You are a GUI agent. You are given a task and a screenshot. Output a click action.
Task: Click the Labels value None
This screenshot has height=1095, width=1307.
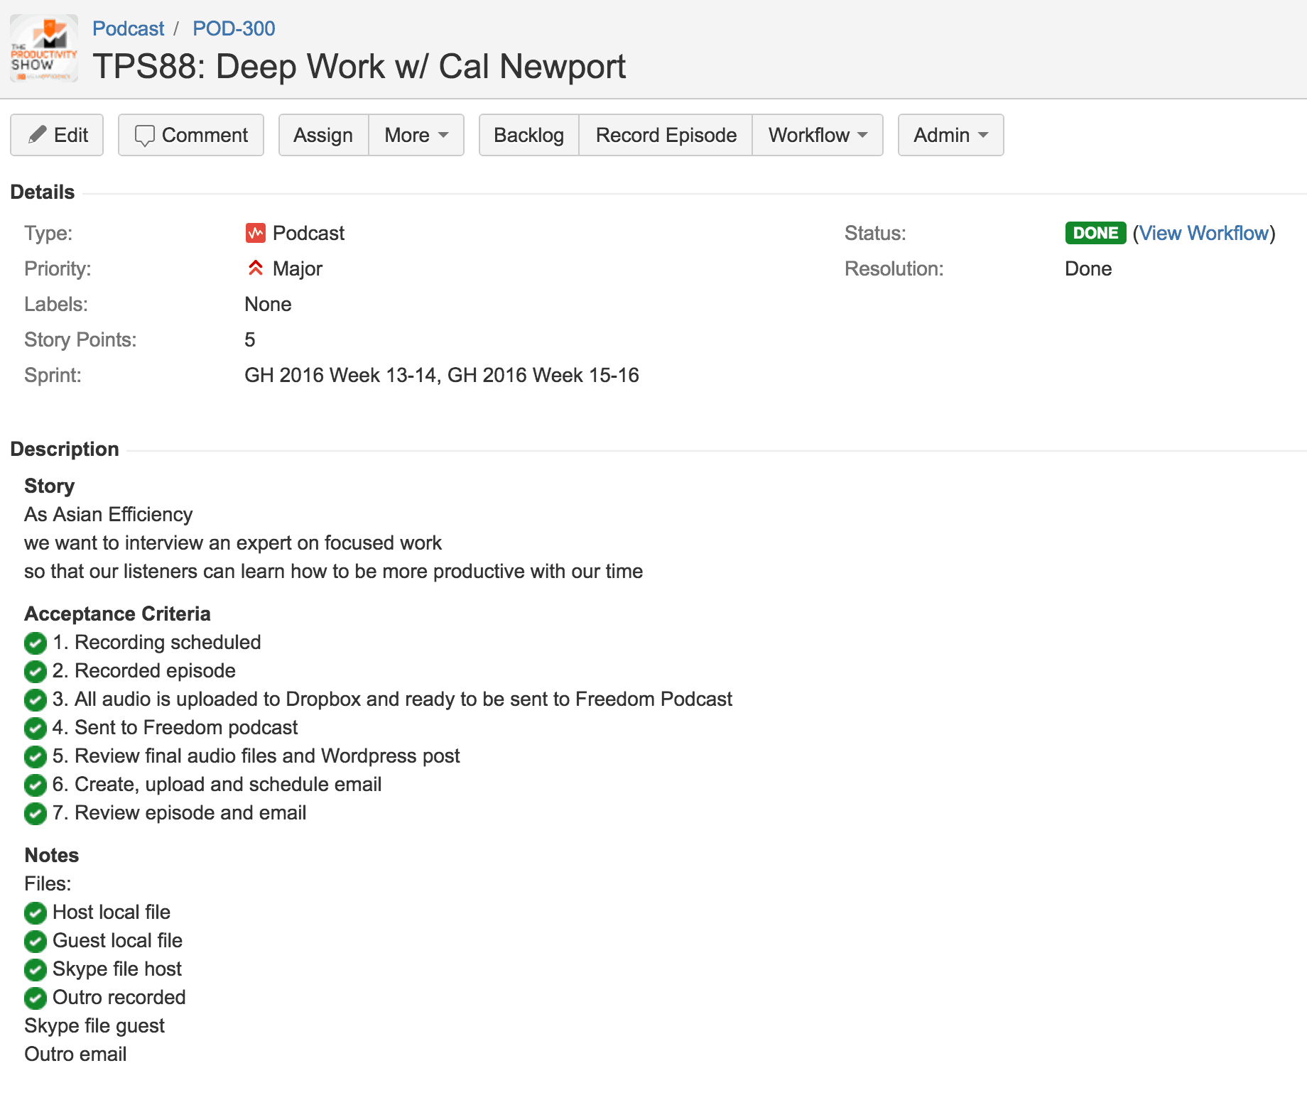[268, 304]
